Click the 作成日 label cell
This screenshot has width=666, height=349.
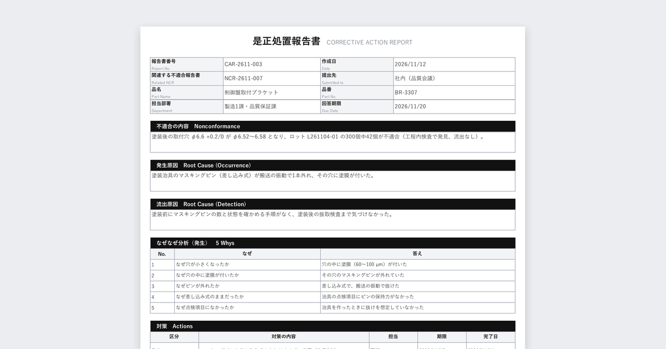point(357,64)
